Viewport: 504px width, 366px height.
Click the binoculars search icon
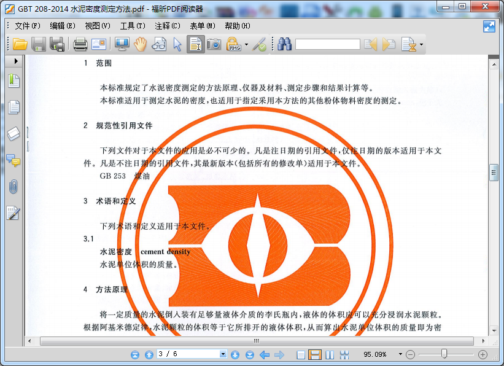click(x=284, y=44)
